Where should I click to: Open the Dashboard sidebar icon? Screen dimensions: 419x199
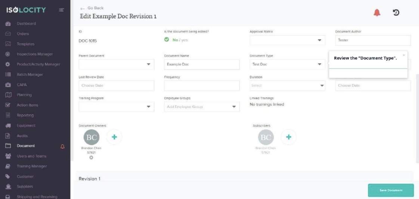coord(8,24)
